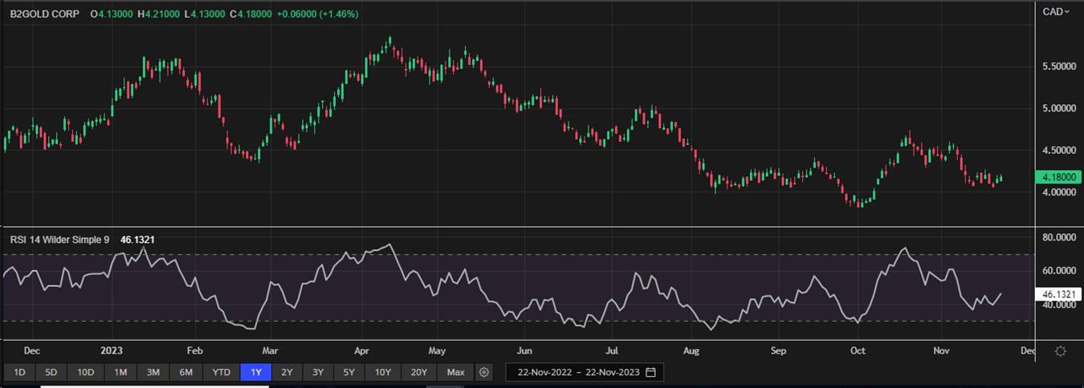Show year-to-date with YTD button
This screenshot has height=388, width=1084.
point(221,372)
